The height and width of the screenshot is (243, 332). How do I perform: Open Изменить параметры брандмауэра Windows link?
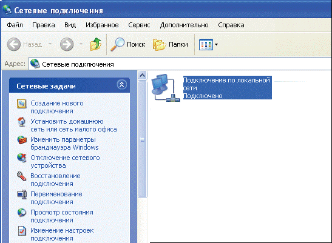point(64,144)
